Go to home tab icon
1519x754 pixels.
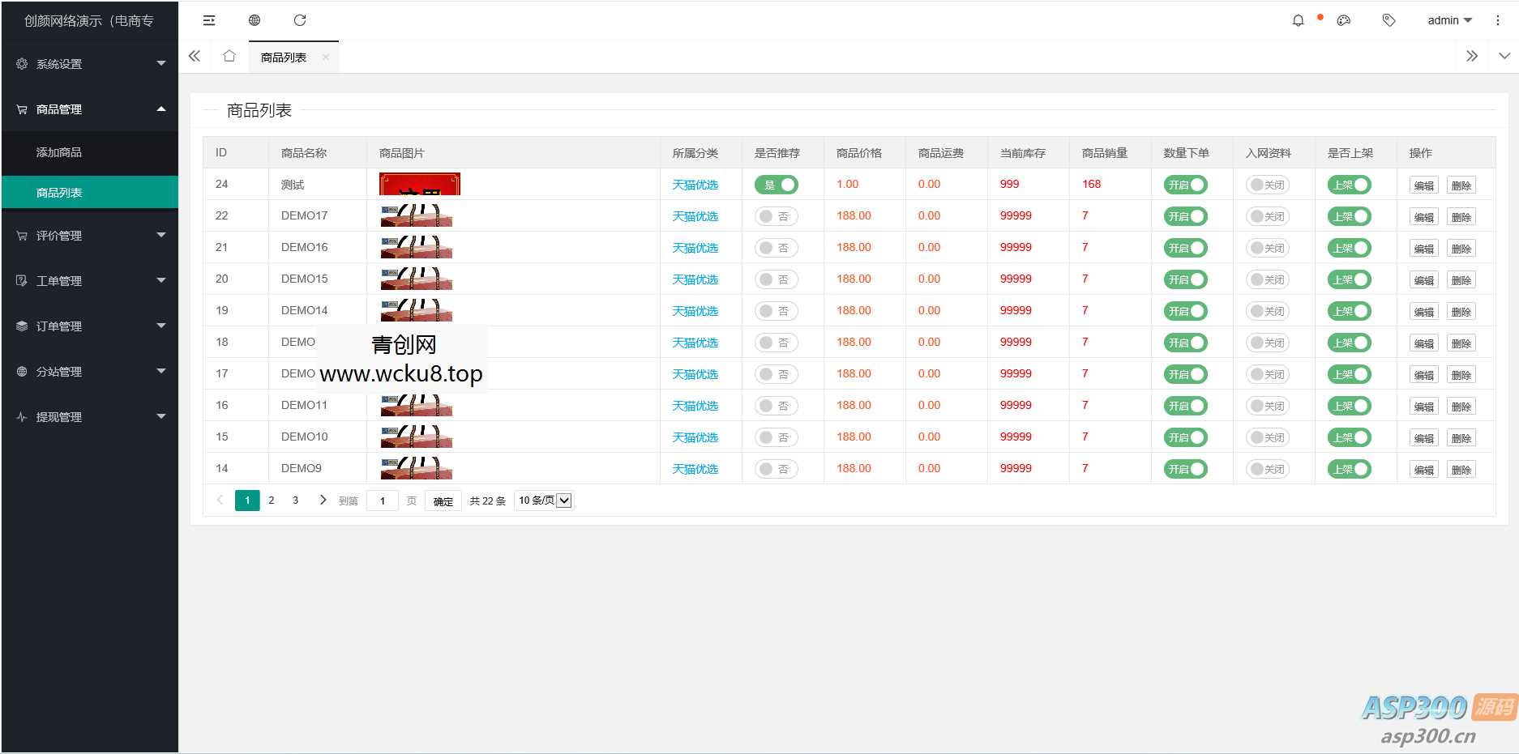(x=229, y=57)
